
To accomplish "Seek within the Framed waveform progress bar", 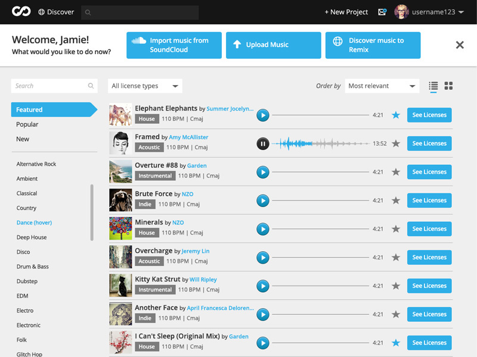I will click(x=322, y=143).
